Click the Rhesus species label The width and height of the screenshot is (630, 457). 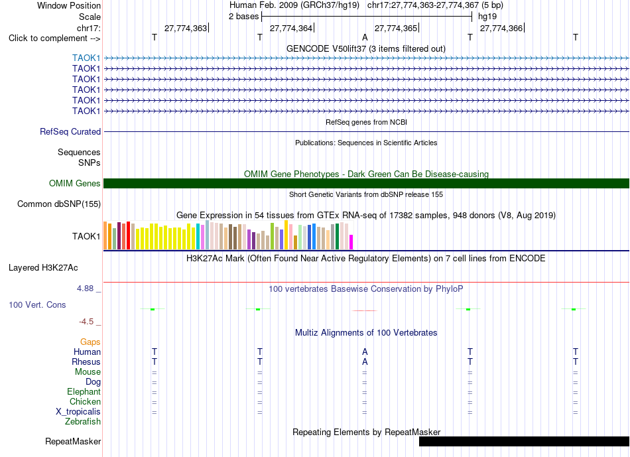tap(86, 362)
